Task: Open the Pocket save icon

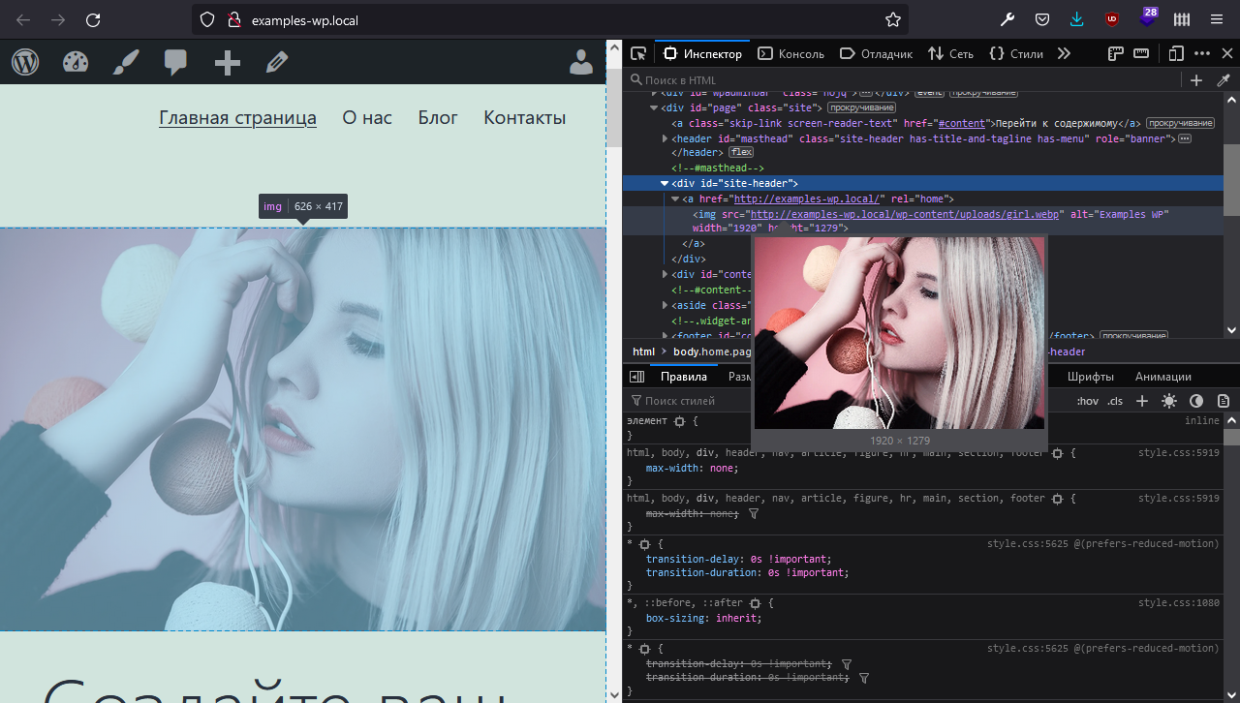Action: click(1042, 19)
